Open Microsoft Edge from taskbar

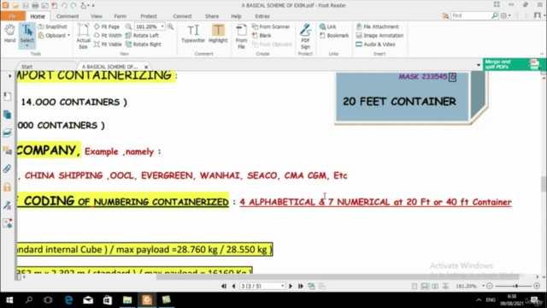point(68,300)
